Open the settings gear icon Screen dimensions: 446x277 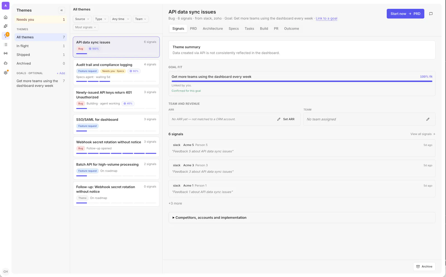[x=6, y=73]
